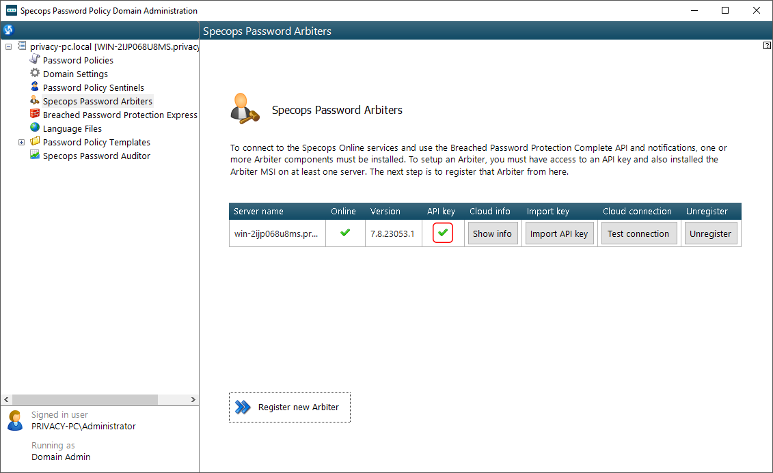Click the Specops Password Arbiters panel title bar

pyautogui.click(x=485, y=31)
